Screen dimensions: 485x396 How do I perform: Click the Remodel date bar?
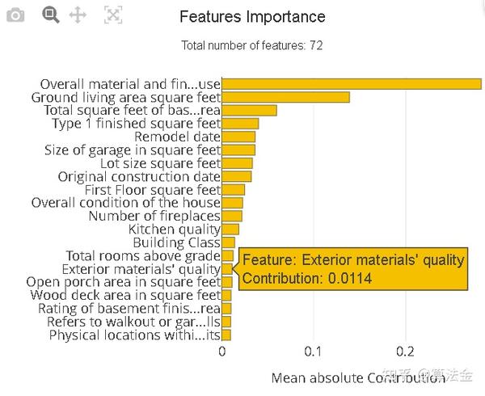(x=238, y=137)
